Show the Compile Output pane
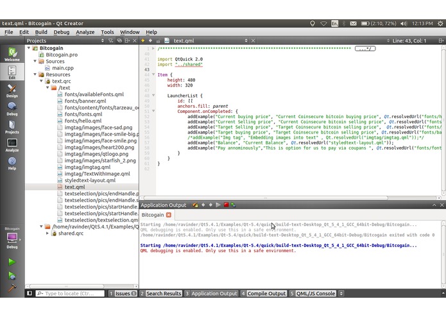The image size is (446, 317). coord(263,293)
